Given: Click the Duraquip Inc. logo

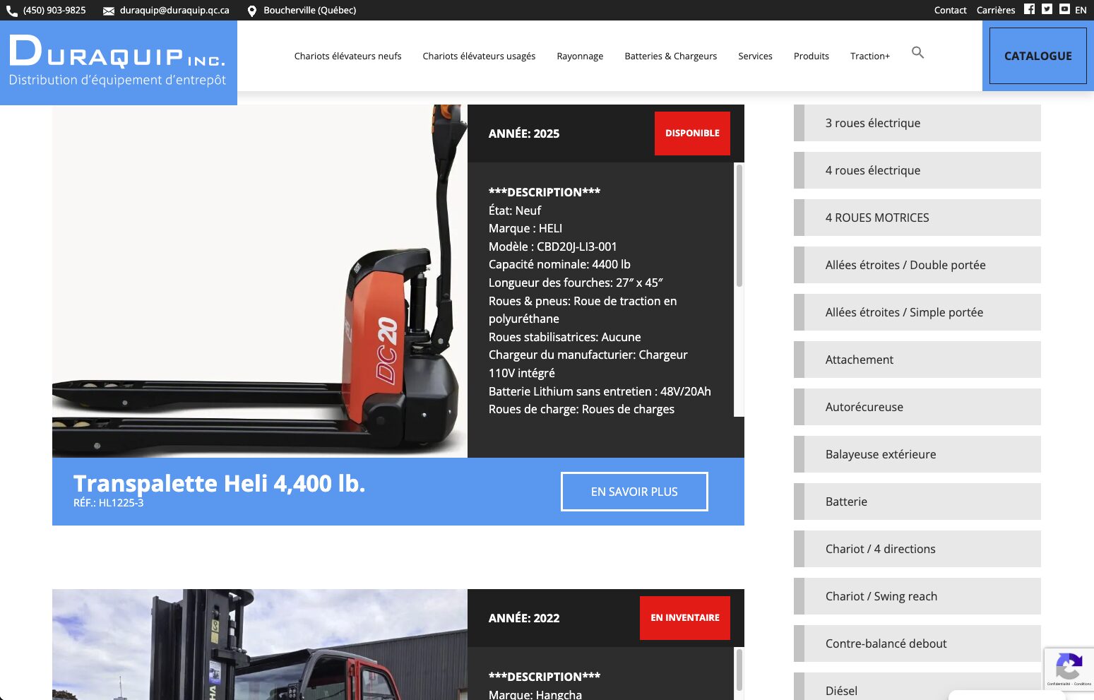Looking at the screenshot, I should tap(118, 62).
